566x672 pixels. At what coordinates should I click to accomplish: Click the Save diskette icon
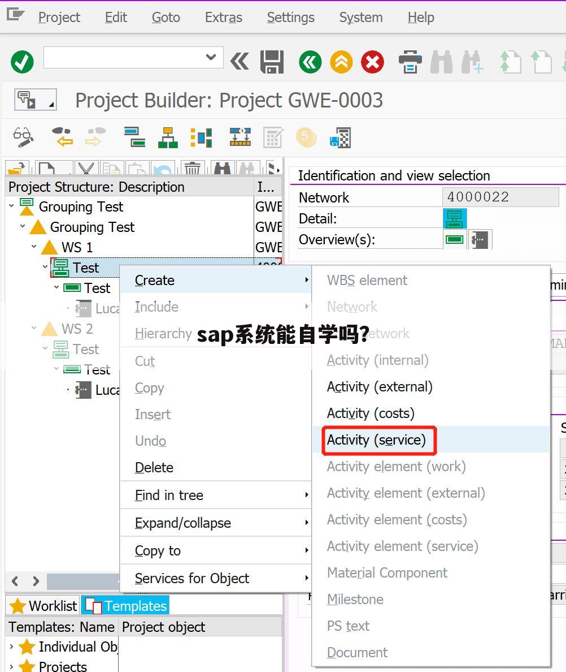pos(271,62)
